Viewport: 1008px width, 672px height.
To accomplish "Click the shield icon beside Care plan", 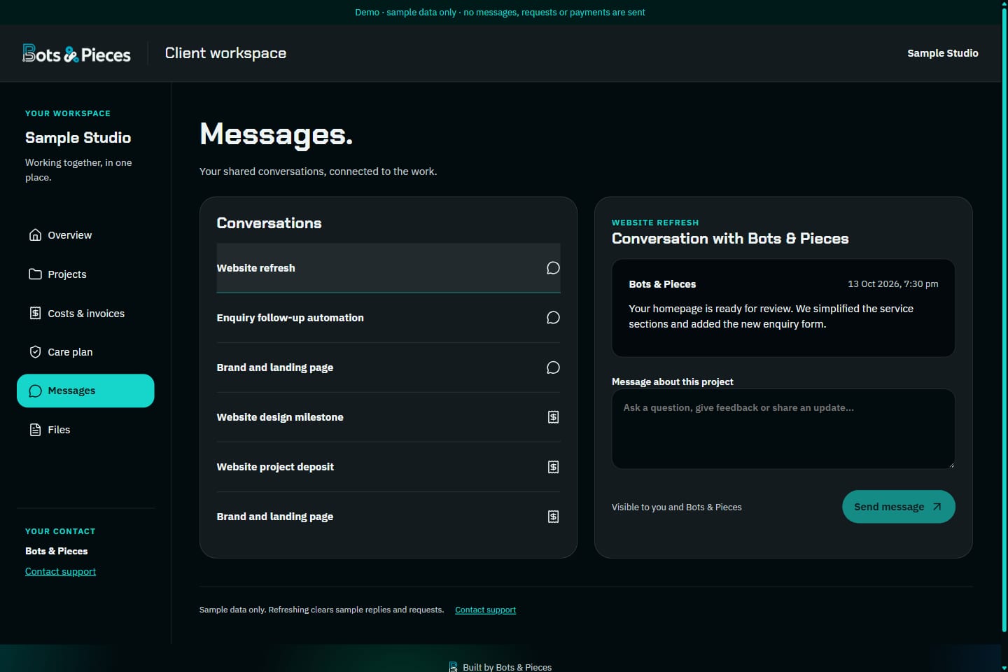I will 35,352.
